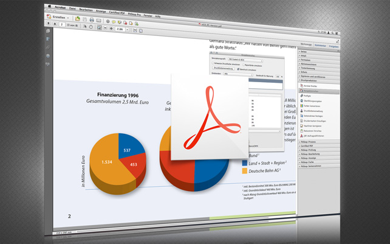Viewport: 390px width, 244px height.
Task: Expand the Schutz section
Action: pos(319,72)
